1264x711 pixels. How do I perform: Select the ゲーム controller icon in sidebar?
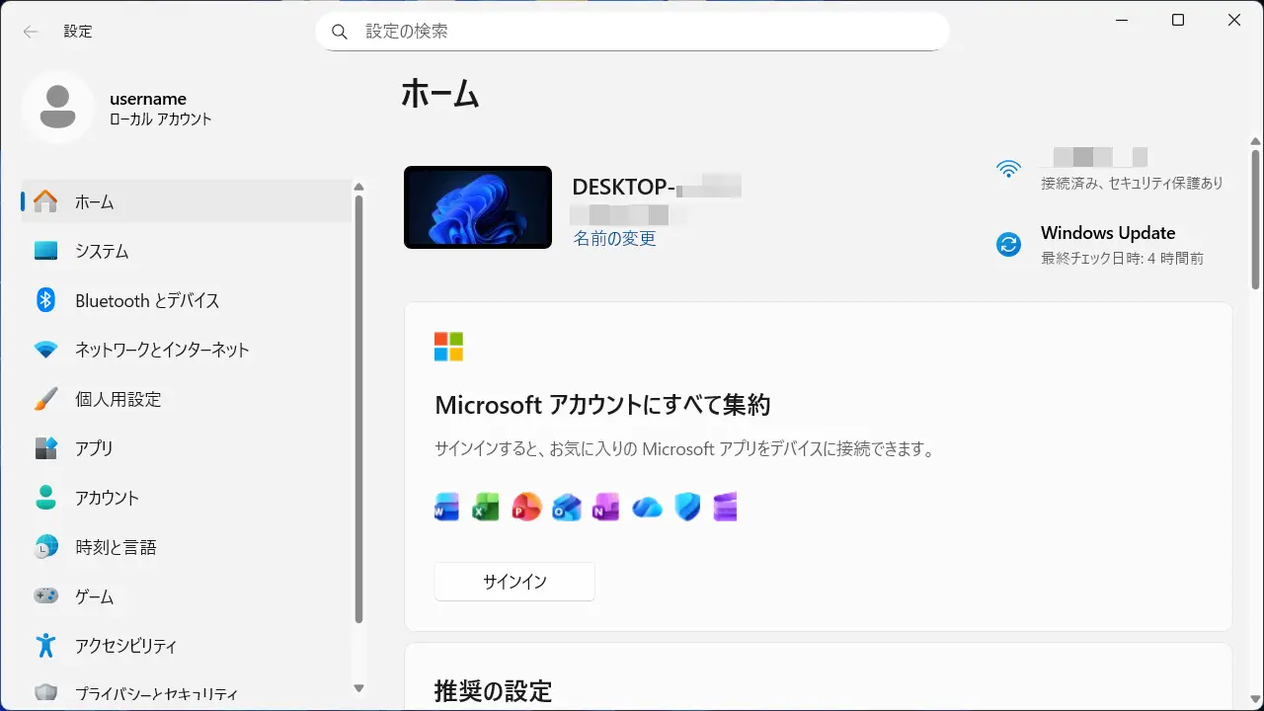[45, 596]
